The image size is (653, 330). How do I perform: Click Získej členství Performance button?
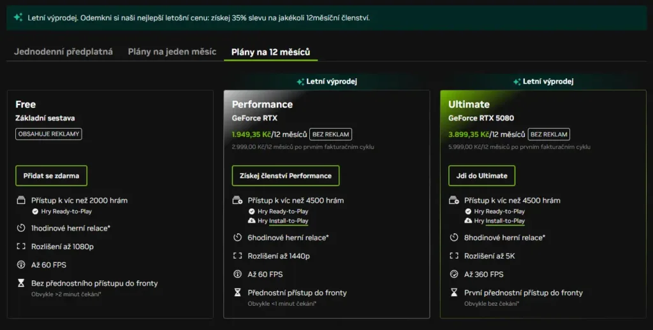tap(286, 176)
